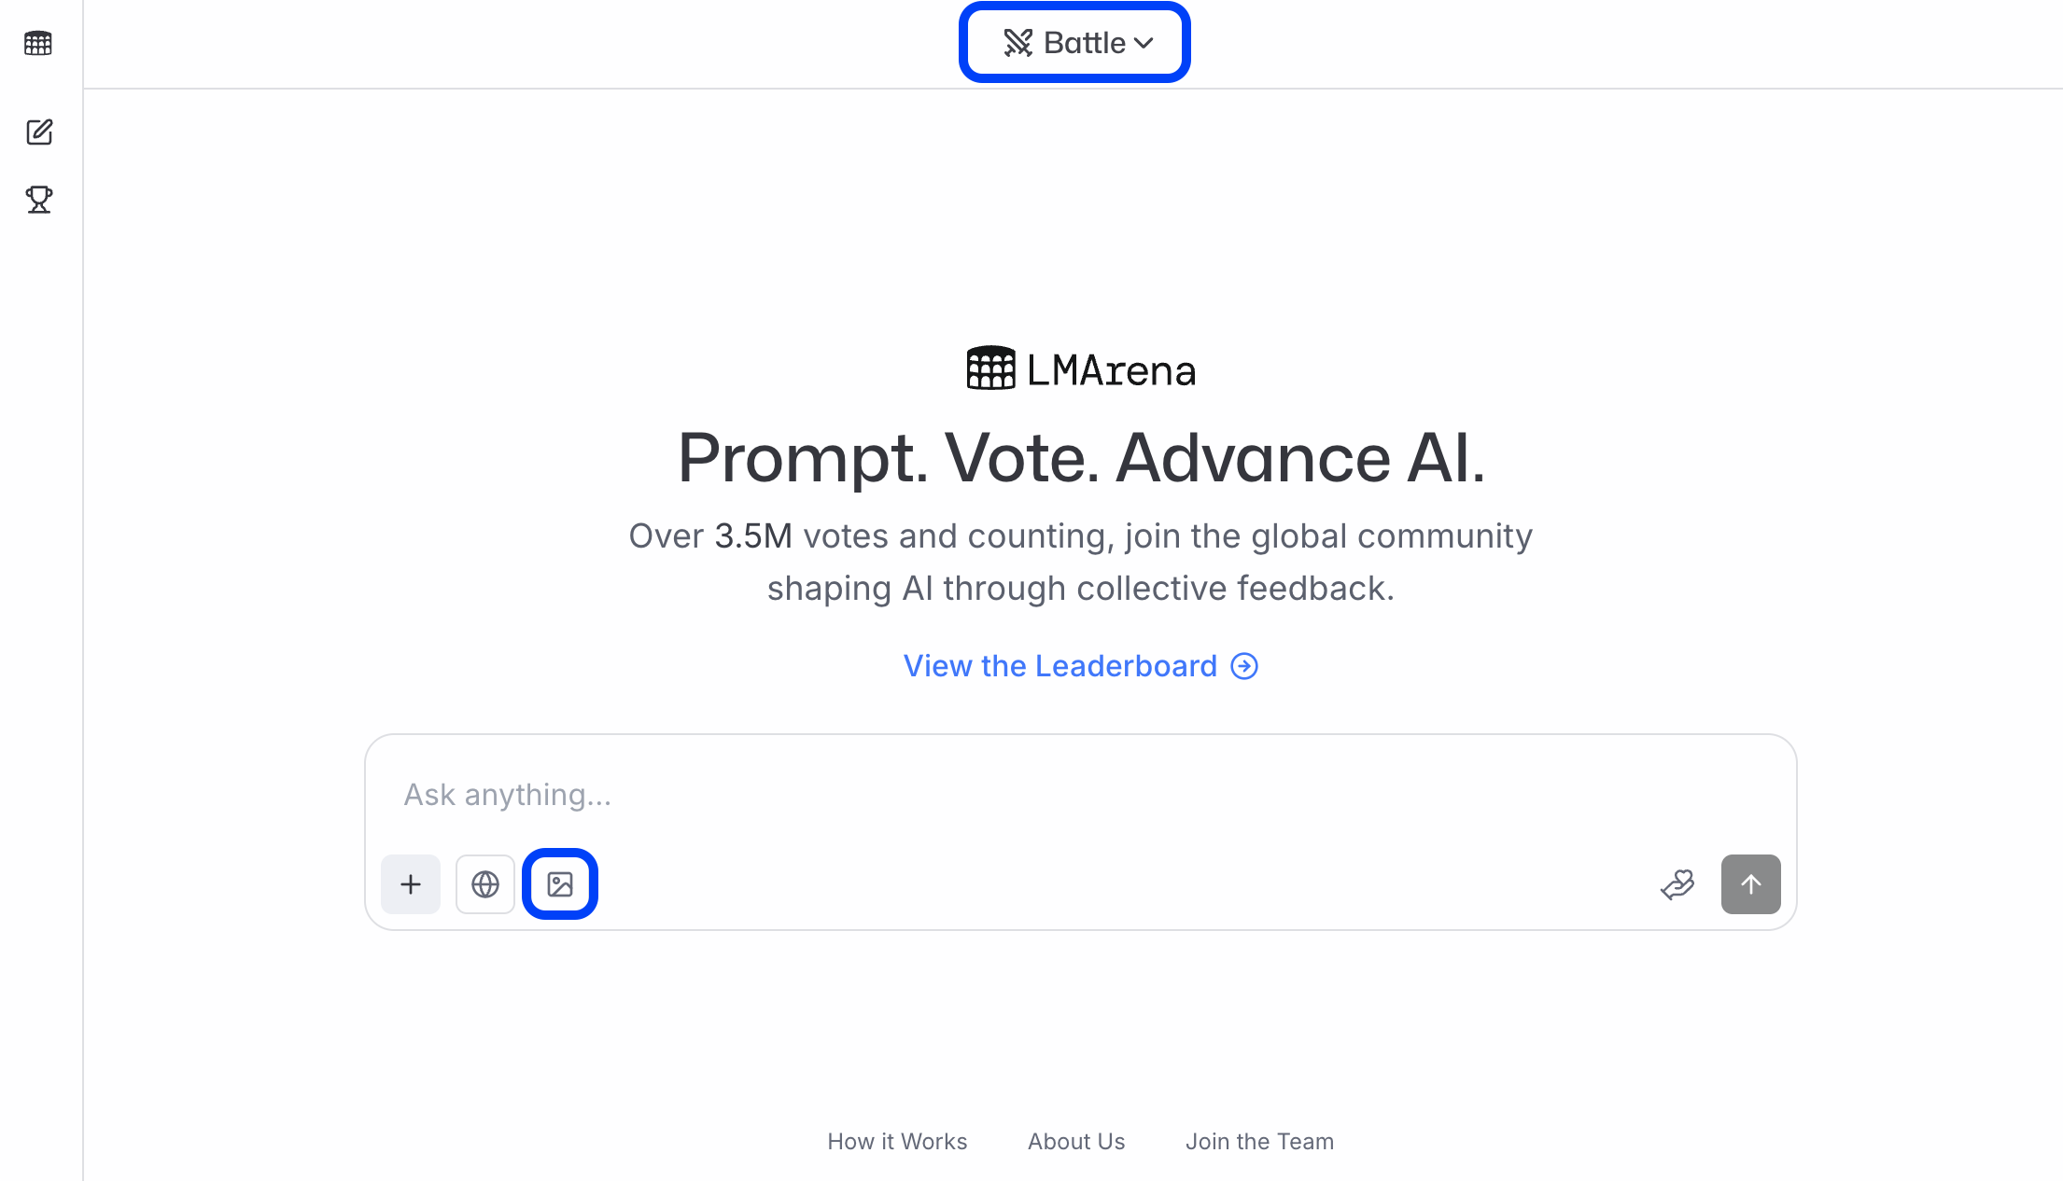Open the How it Works link
This screenshot has height=1181, width=2063.
[x=897, y=1142]
